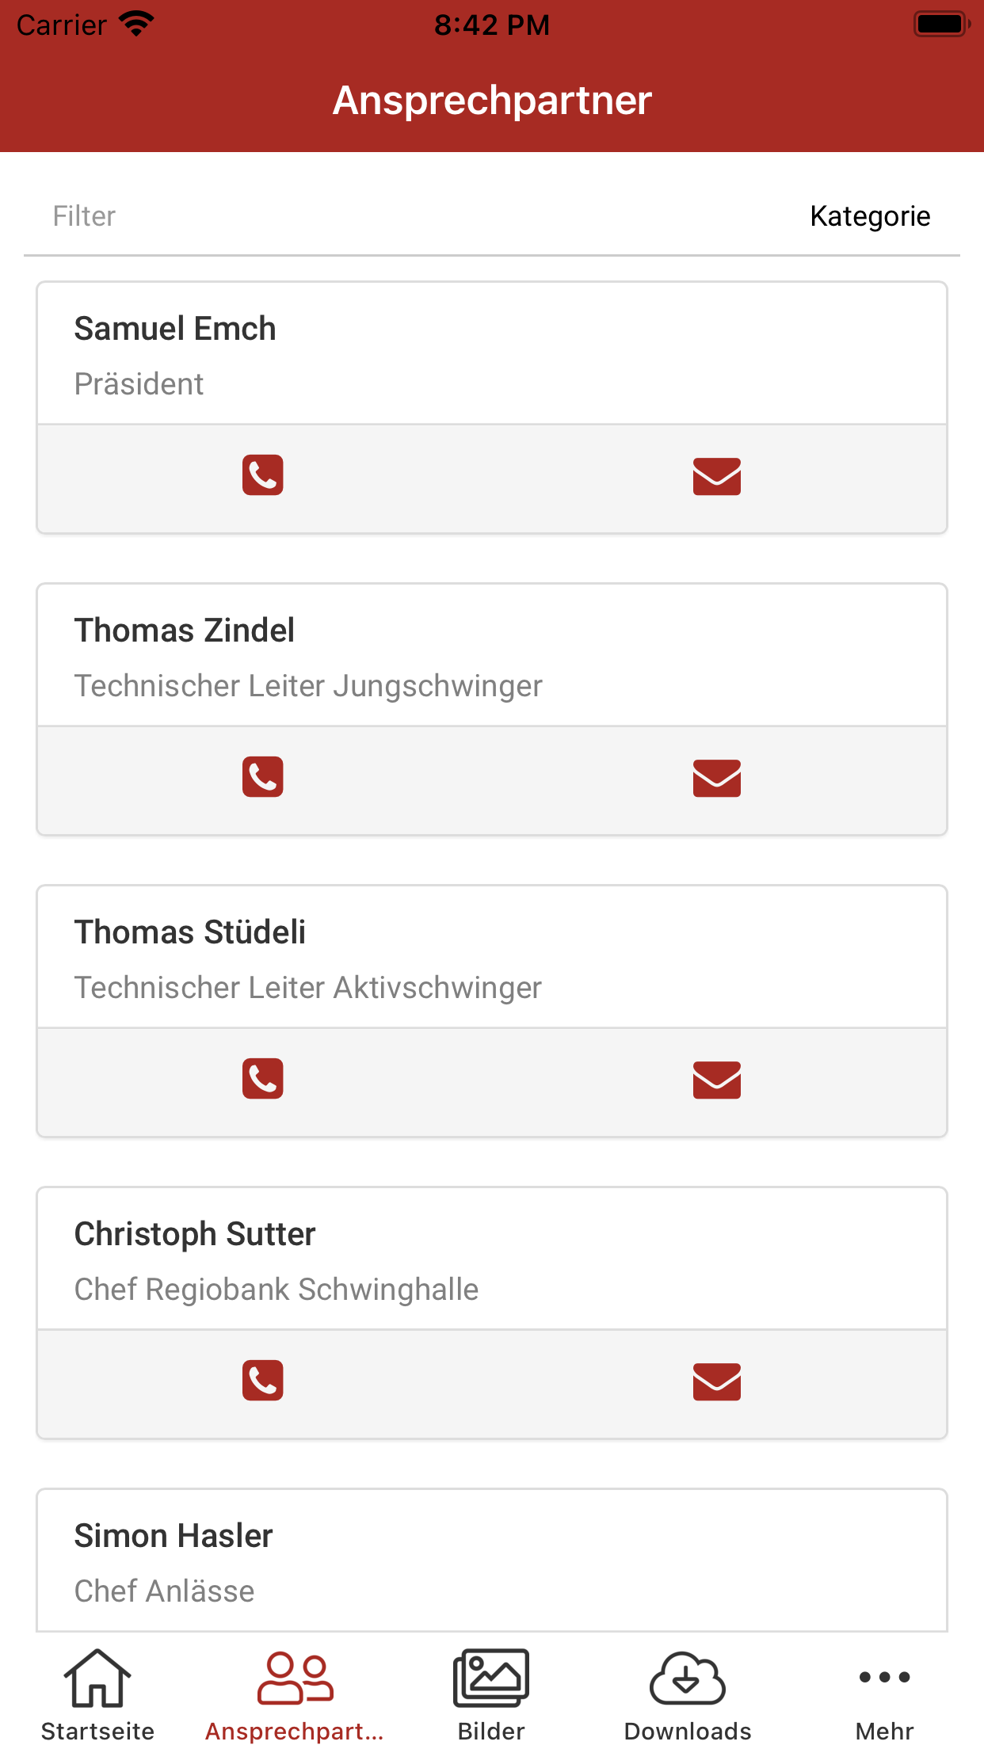Email Samuel Emch via envelope icon
The image size is (984, 1749).
click(717, 476)
